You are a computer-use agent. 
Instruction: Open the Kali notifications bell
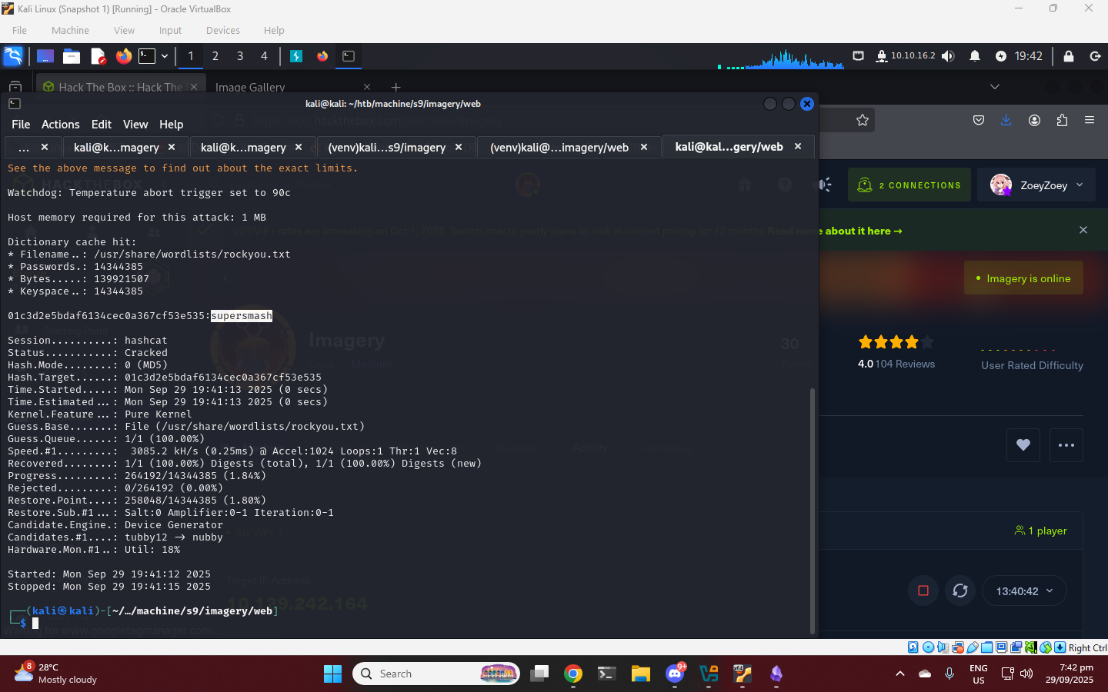pos(974,56)
